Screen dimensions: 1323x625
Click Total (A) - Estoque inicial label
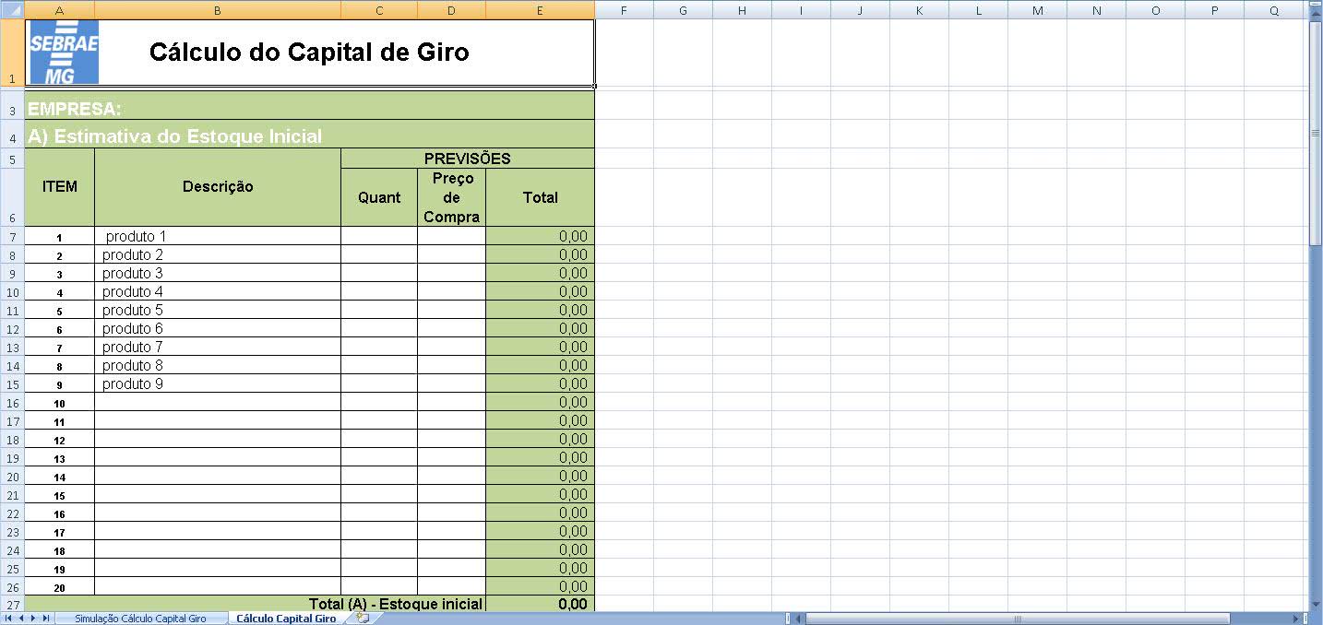pyautogui.click(x=395, y=605)
